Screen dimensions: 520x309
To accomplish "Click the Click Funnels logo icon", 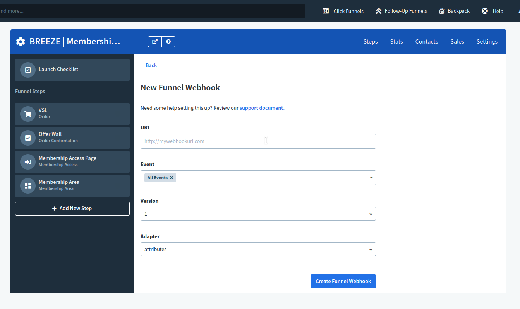I will [326, 11].
